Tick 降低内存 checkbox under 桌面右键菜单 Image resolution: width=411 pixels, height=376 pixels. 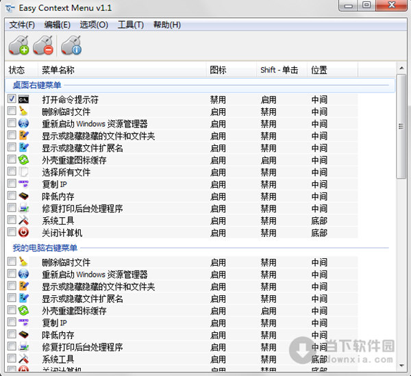coord(12,195)
